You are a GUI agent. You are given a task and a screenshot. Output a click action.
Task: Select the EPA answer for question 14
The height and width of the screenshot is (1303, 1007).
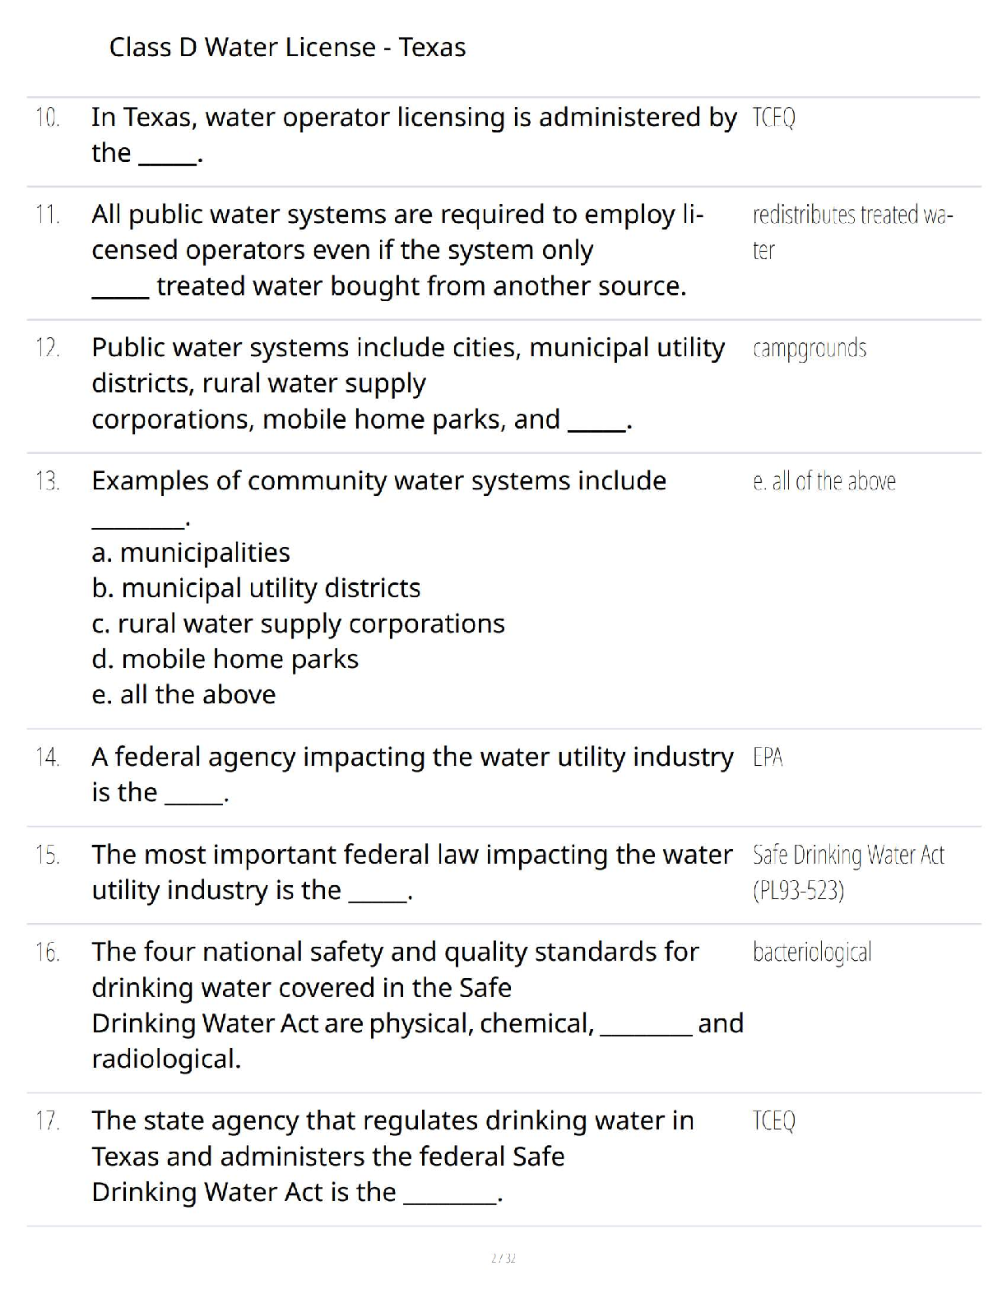768,757
